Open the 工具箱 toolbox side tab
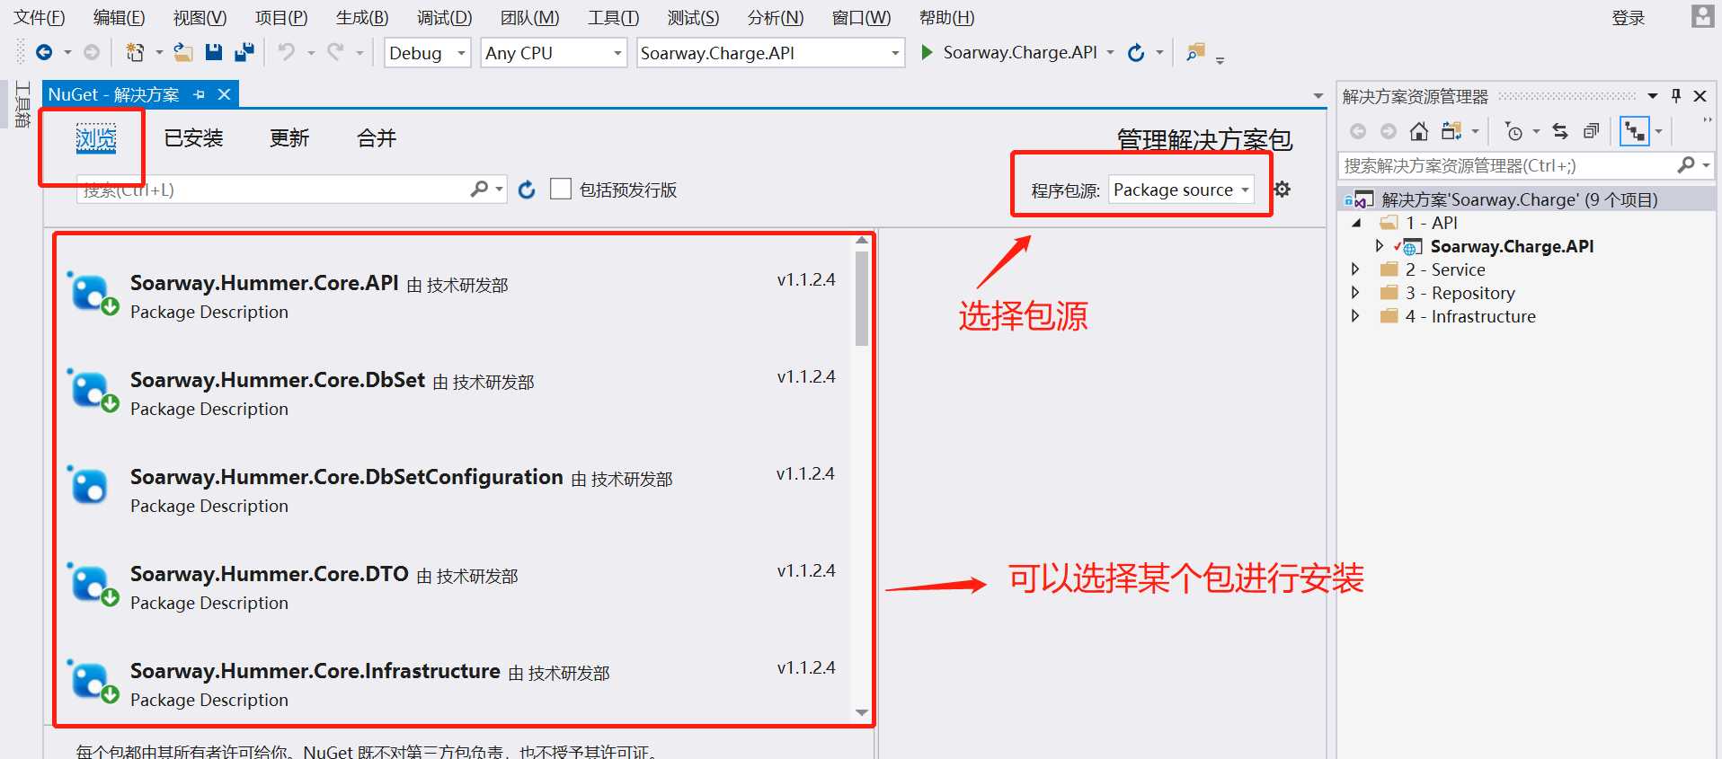Viewport: 1722px width, 759px height. [x=22, y=104]
